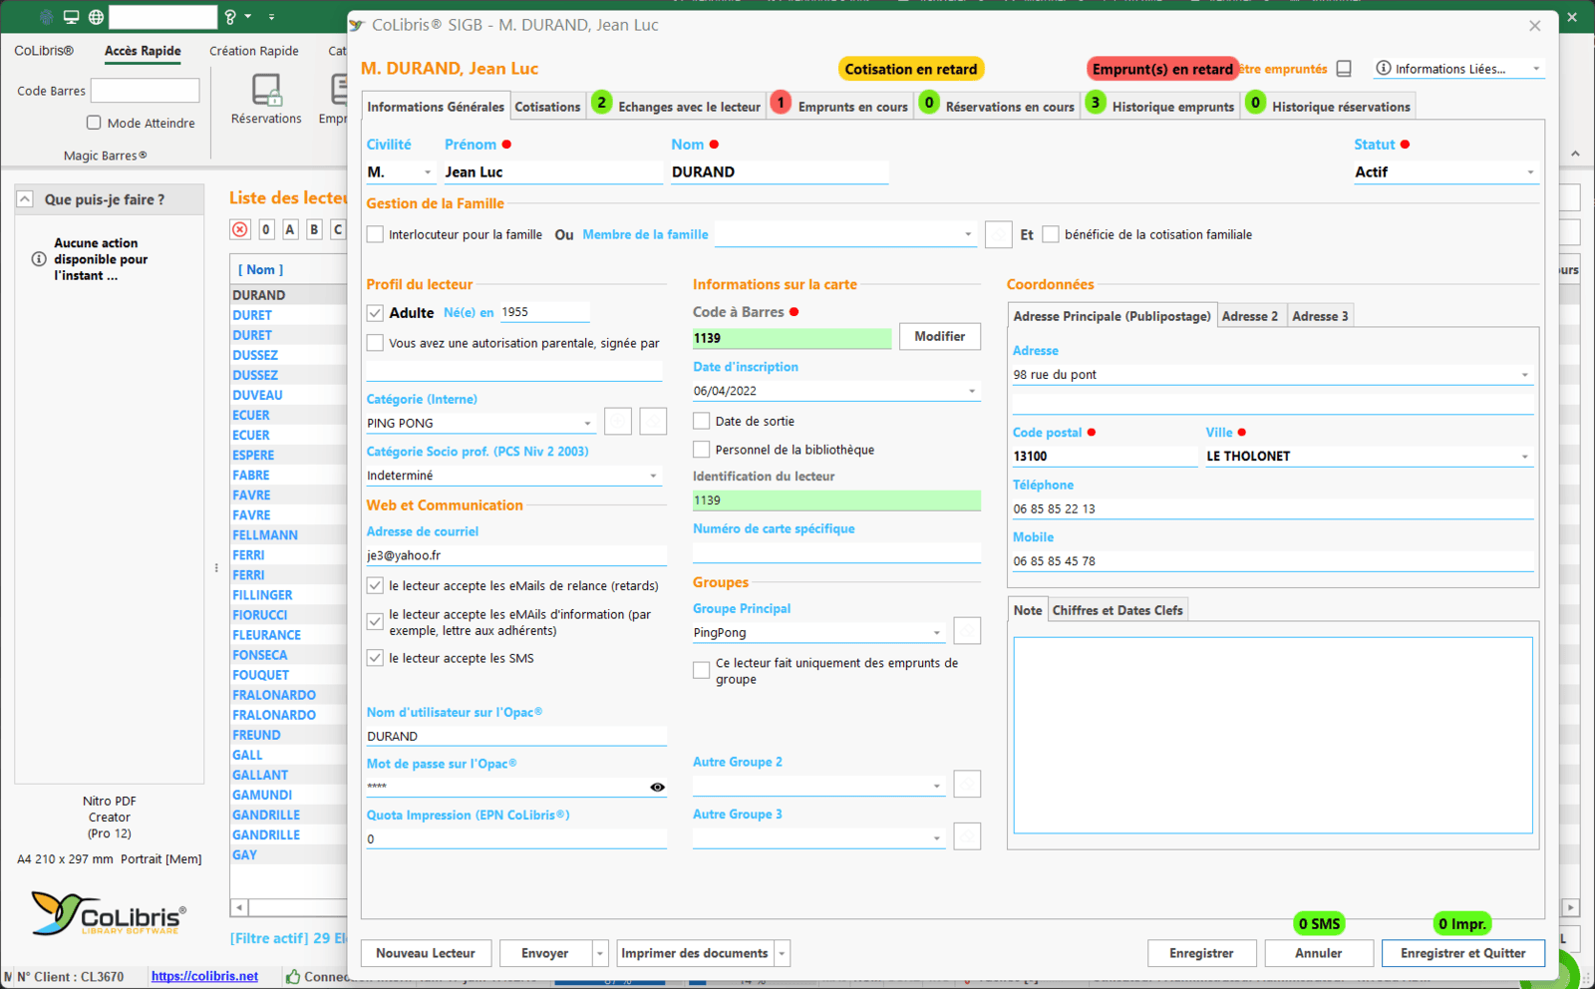Collapse the 'Que puis-je faire ?' panel
The image size is (1595, 989).
tap(25, 199)
